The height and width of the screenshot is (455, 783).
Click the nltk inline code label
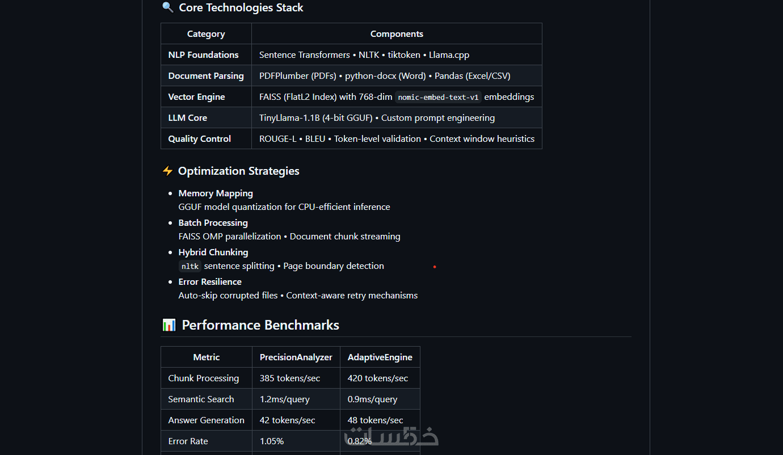[190, 266]
